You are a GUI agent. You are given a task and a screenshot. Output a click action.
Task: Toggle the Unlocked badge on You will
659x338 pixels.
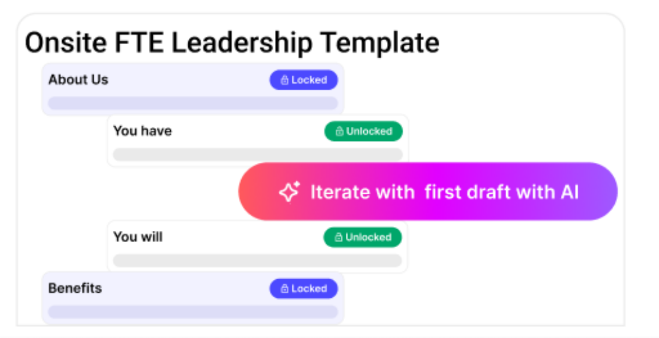362,237
